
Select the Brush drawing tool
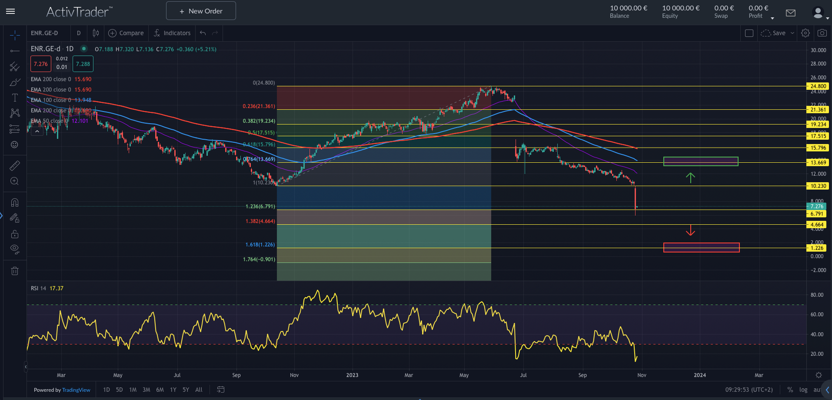15,82
